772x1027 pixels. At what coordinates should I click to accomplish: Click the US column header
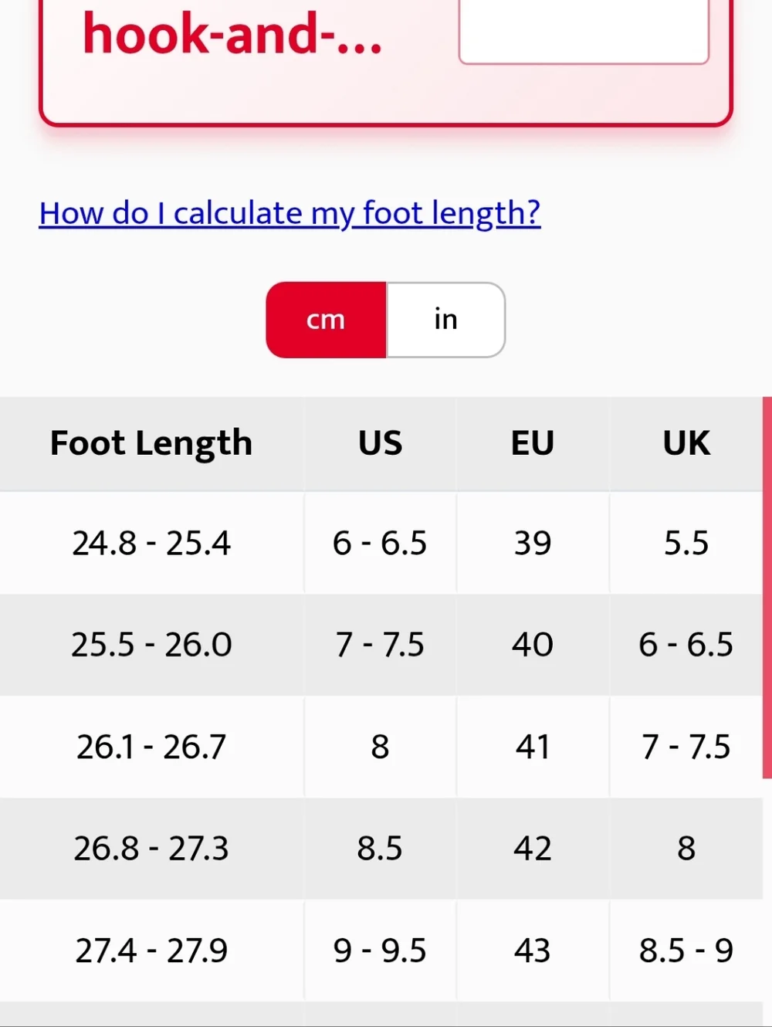click(x=380, y=444)
